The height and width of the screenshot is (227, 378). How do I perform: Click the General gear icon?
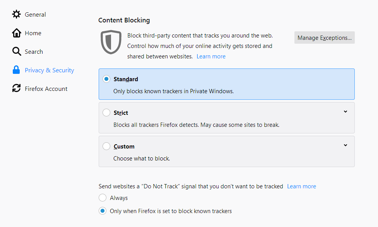pos(16,14)
